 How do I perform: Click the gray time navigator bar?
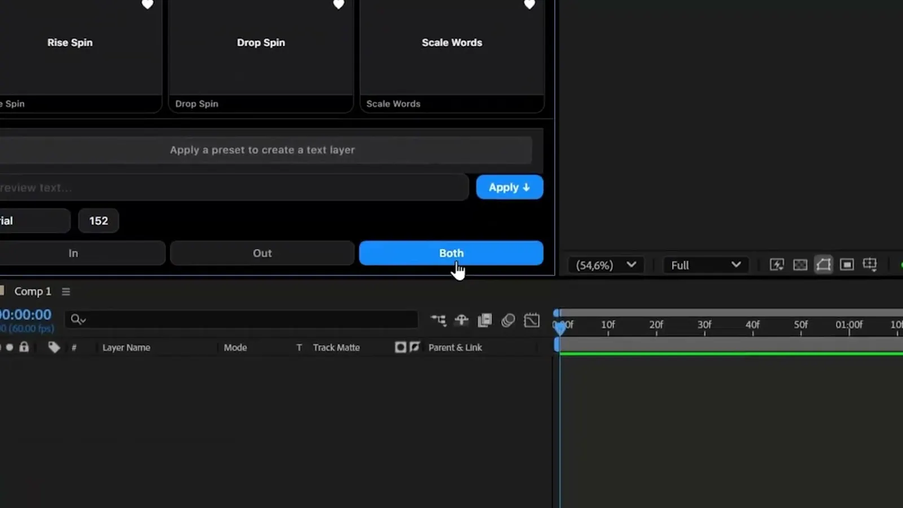(731, 313)
